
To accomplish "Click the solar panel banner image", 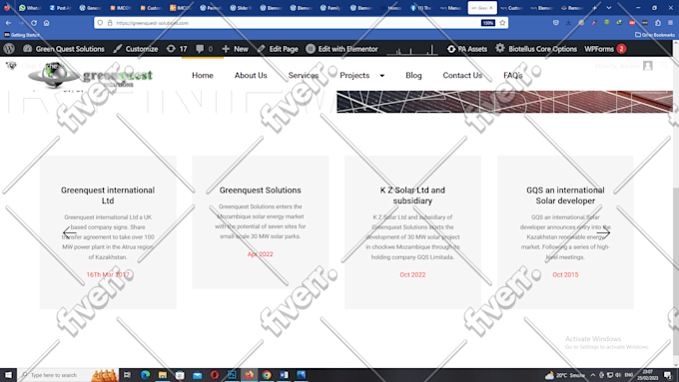I will [504, 102].
